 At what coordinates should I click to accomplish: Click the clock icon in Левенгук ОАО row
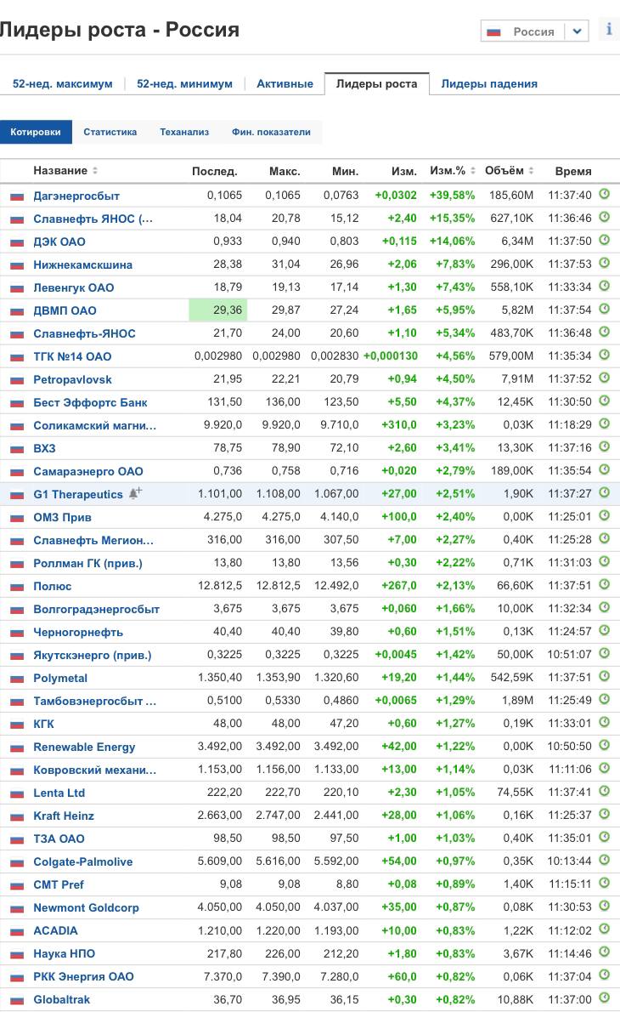pos(605,285)
